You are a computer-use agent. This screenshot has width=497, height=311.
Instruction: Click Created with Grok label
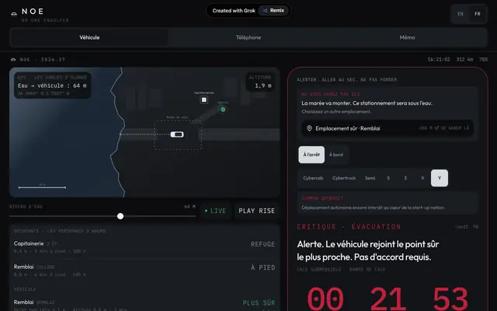click(x=234, y=10)
